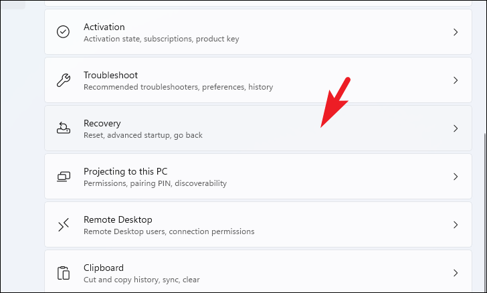
Task: Select the Troubleshoot title text
Action: point(110,75)
